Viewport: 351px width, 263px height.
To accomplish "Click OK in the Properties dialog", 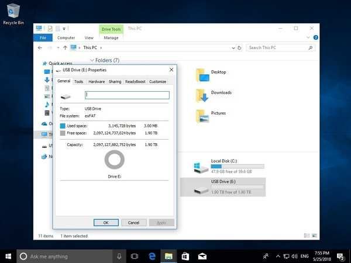I will pos(106,223).
